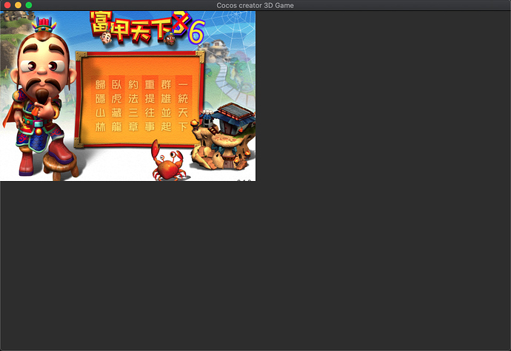Click the bearded character on stool

41,98
